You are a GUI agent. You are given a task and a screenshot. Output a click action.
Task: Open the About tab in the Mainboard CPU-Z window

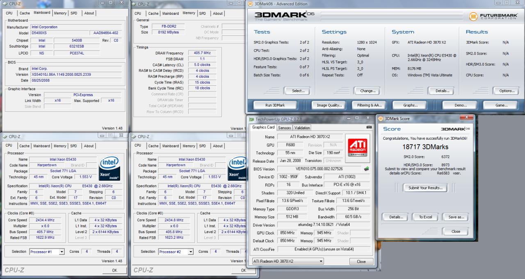point(89,13)
